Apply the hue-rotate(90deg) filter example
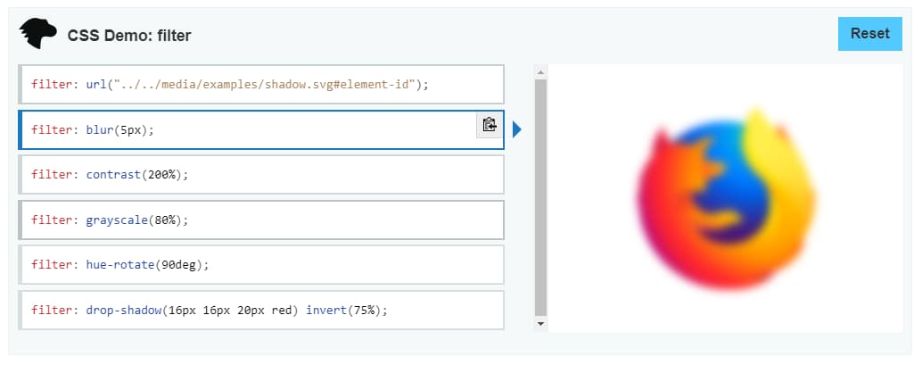This screenshot has height=365, width=922. click(261, 265)
